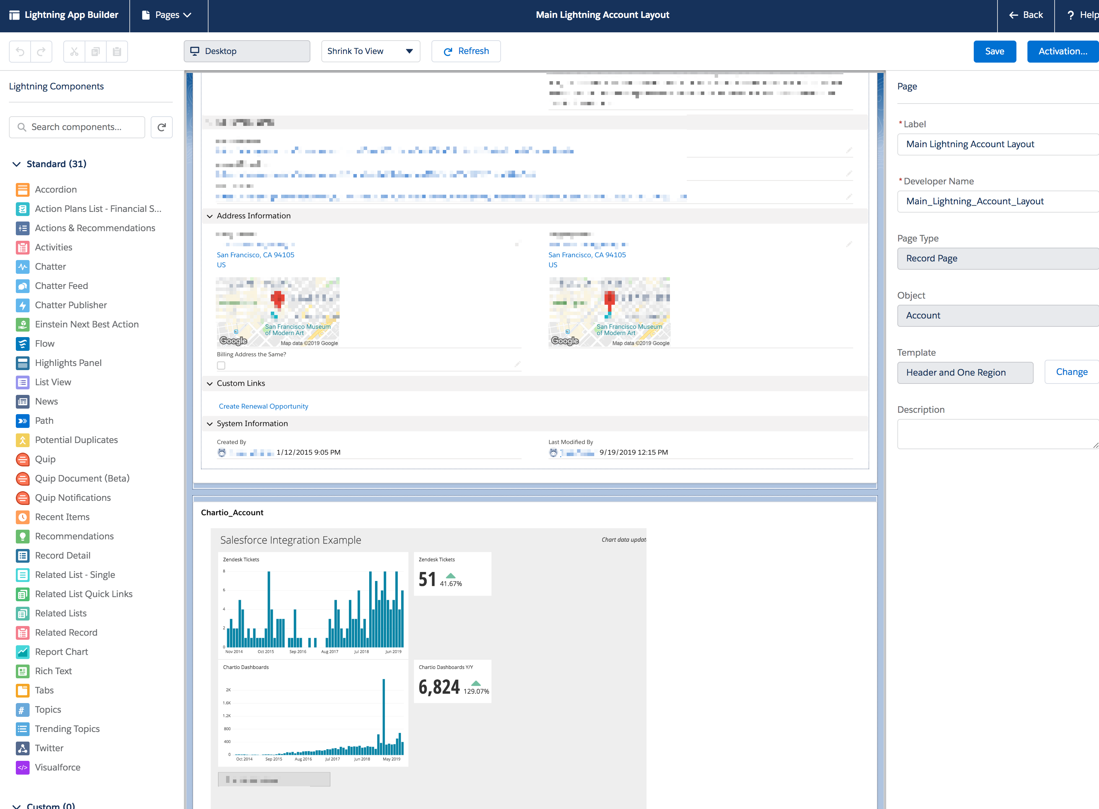1099x809 pixels.
Task: Click Actions & Recommendations component
Action: coord(95,228)
